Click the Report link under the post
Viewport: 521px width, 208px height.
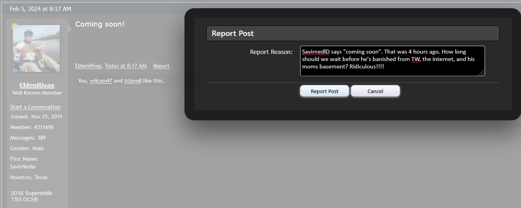pos(161,66)
